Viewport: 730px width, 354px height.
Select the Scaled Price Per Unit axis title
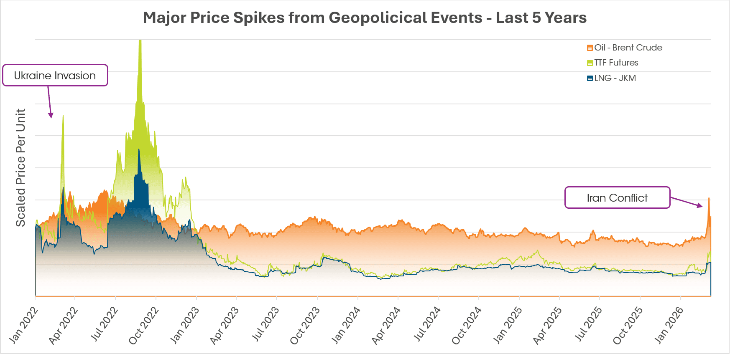[x=20, y=168]
